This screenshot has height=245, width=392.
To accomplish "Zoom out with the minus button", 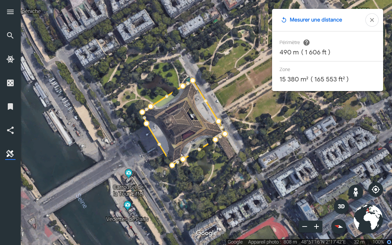I will 305,226.
